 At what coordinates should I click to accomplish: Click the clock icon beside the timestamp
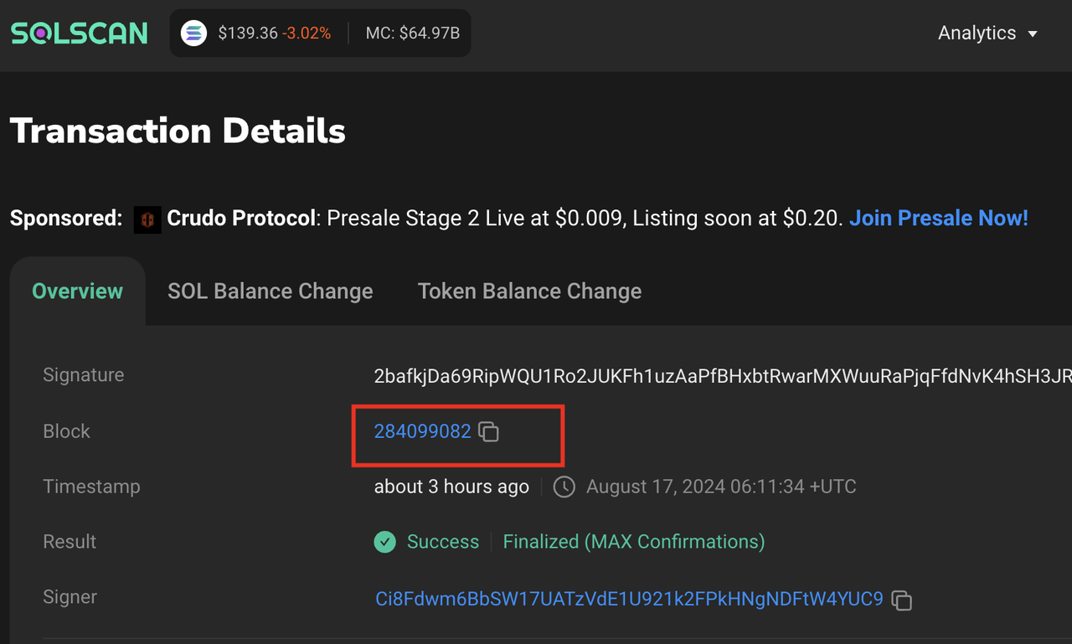click(564, 487)
